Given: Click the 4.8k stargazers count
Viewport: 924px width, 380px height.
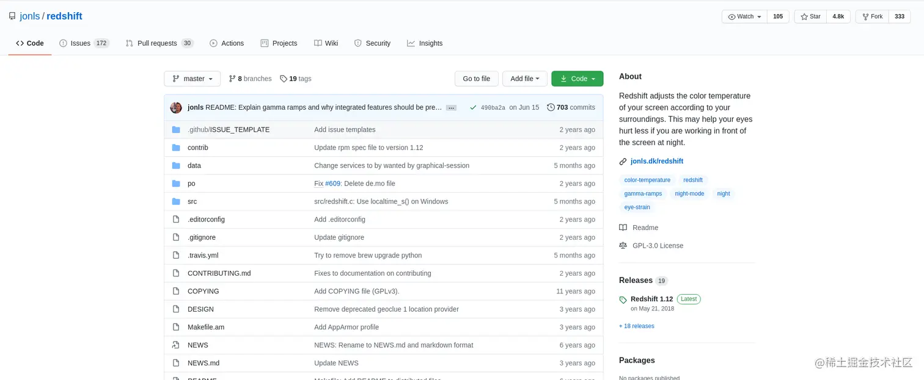Looking at the screenshot, I should tap(838, 16).
